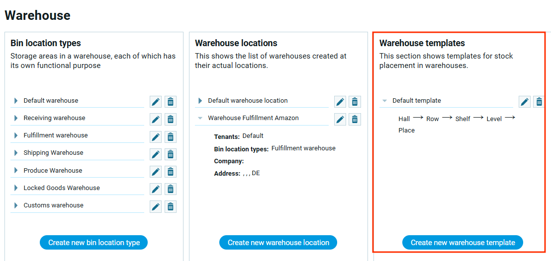Expand the Default warehouse location row
551x261 pixels.
pos(200,101)
